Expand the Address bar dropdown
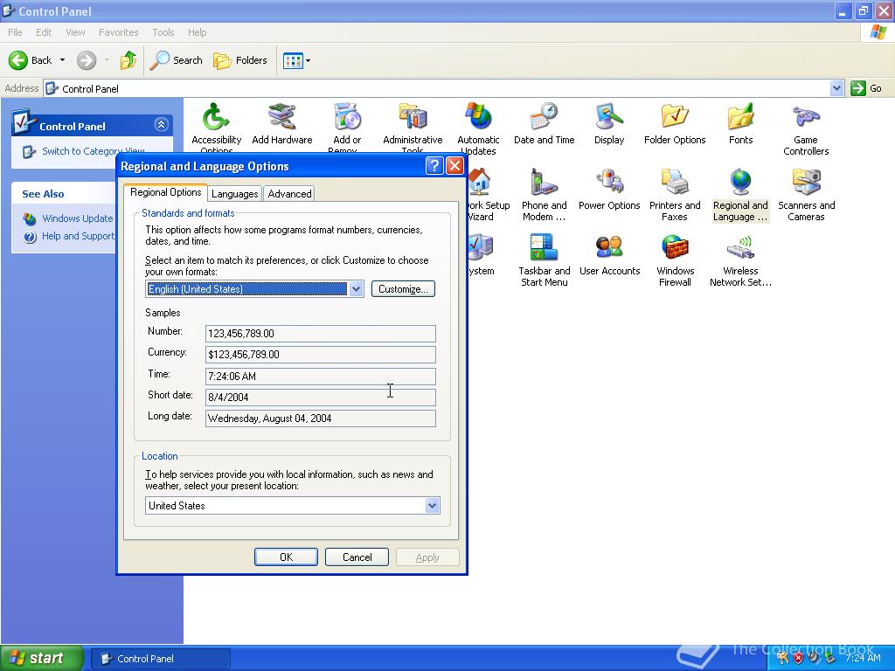Screen dimensions: 895x671 point(836,88)
